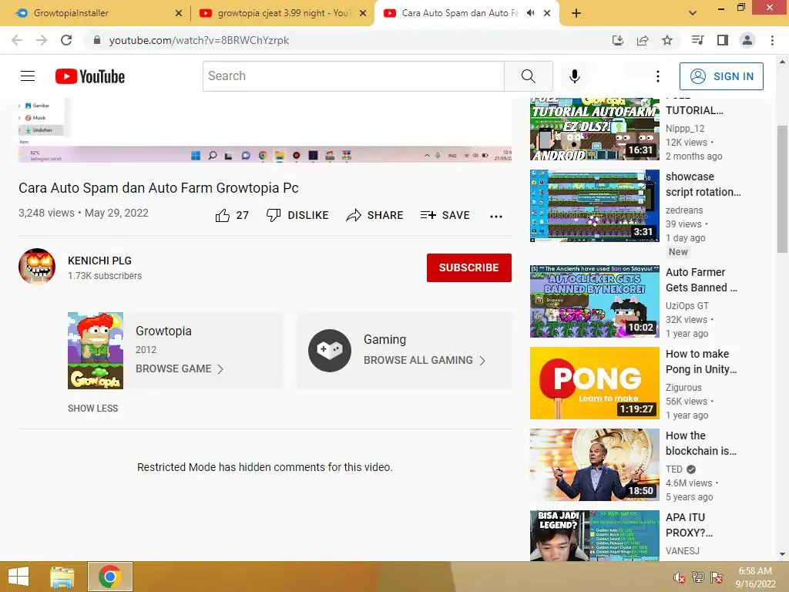
Task: Share this page from address bar
Action: pos(643,40)
